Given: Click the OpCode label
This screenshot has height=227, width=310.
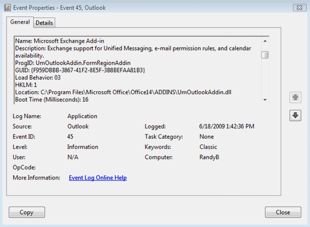Looking at the screenshot, I should pos(24,167).
